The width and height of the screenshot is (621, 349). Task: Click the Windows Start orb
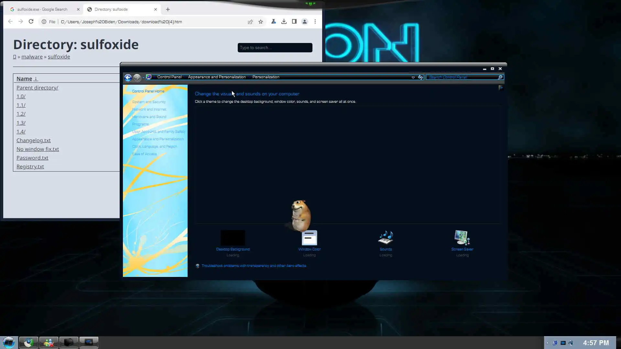pos(9,342)
